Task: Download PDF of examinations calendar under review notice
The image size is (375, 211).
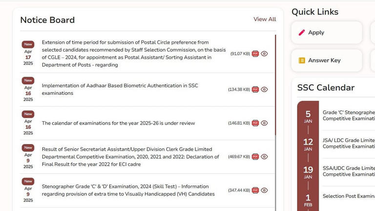Action: pyautogui.click(x=255, y=123)
